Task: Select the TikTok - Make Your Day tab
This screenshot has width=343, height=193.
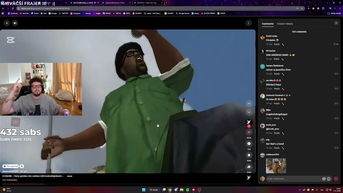Action: (x=147, y=3)
